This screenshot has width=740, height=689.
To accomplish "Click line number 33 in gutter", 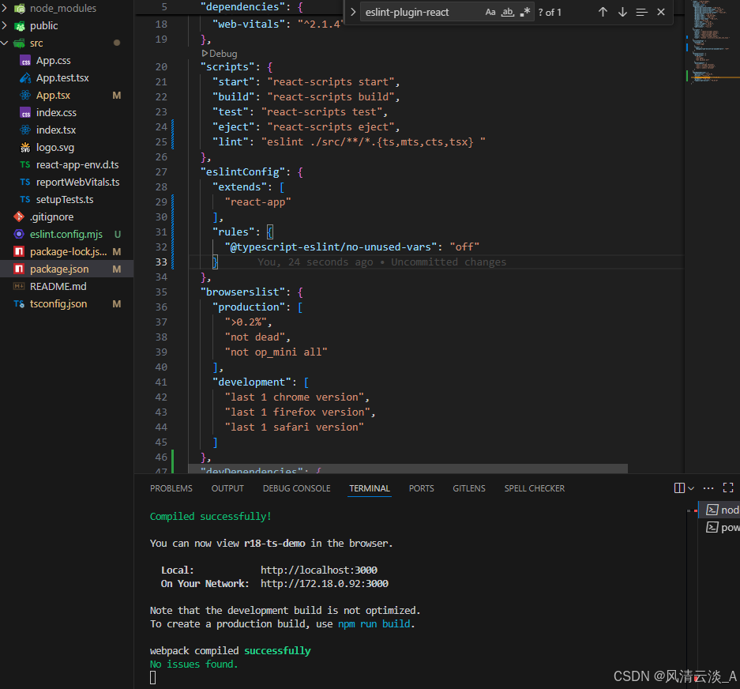I will (161, 262).
